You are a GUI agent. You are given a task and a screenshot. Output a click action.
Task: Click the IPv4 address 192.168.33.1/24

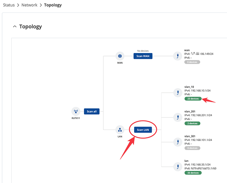[201, 165]
